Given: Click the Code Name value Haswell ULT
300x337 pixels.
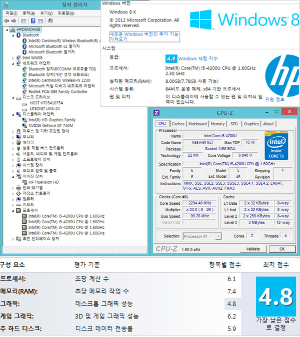Looking at the screenshot, I should (x=202, y=142).
